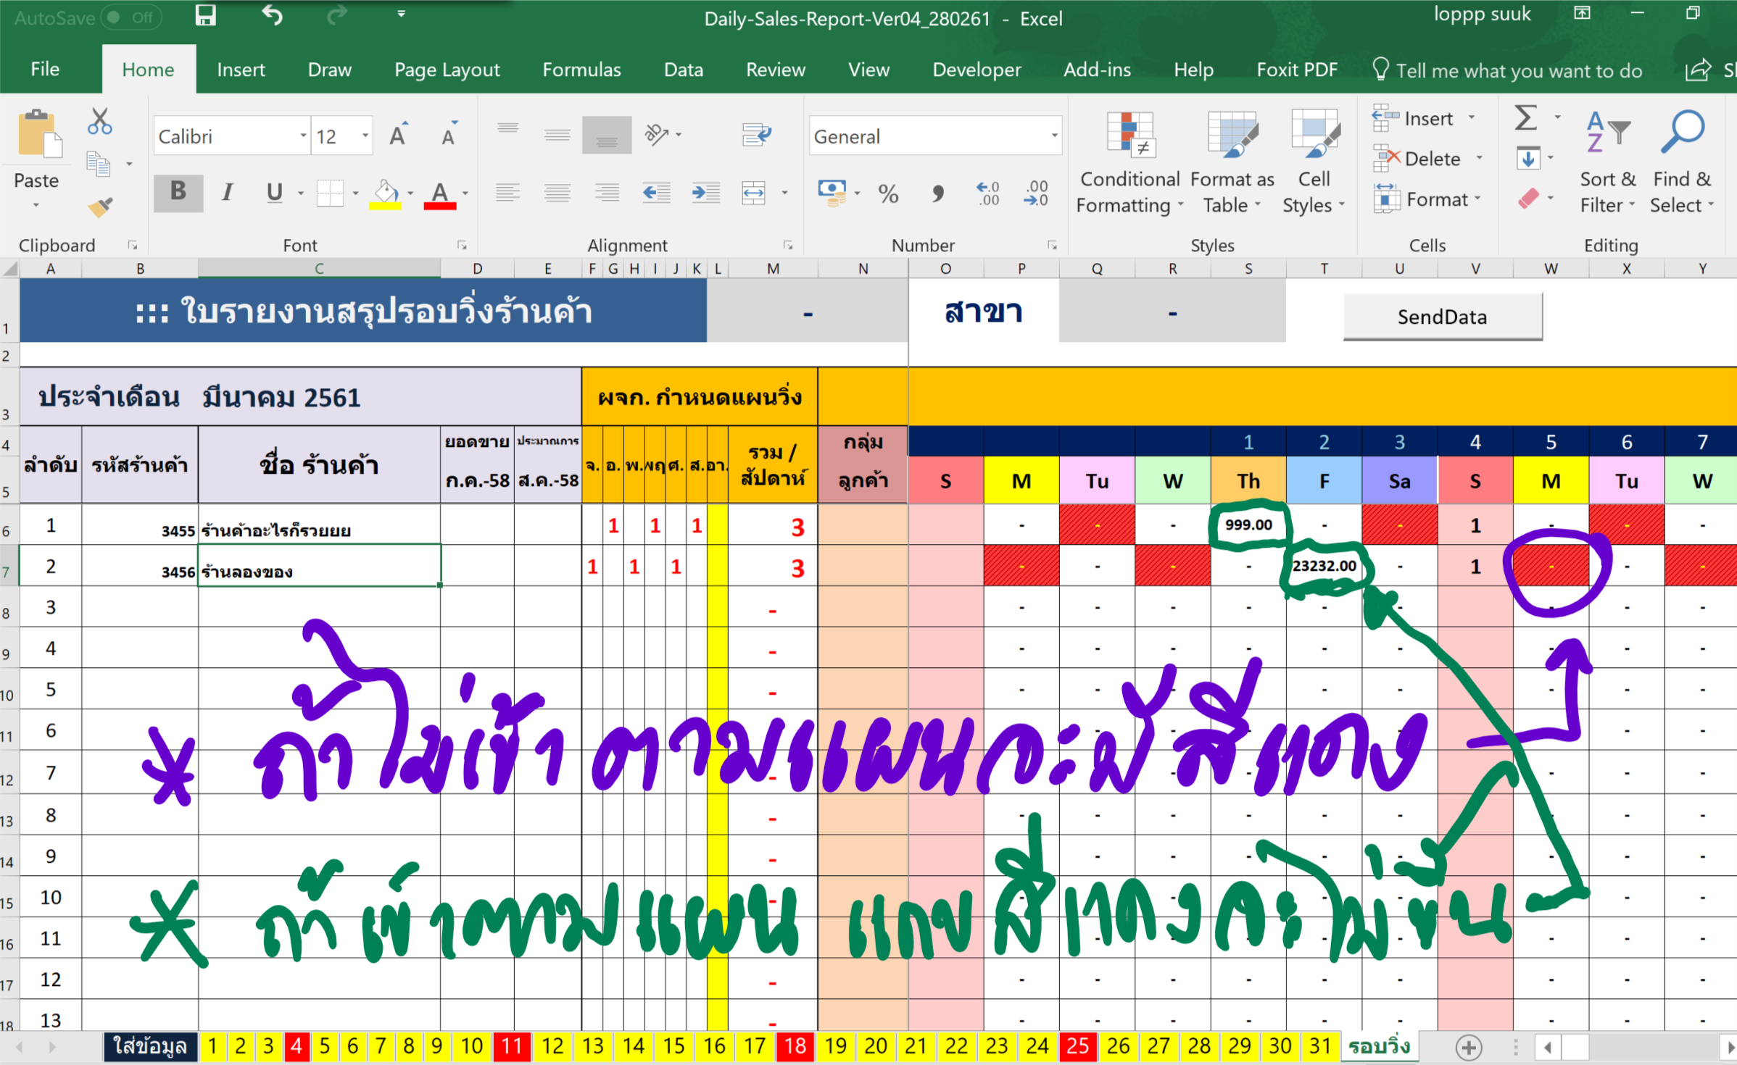Open the sheet tab numbered 18
Image resolution: width=1737 pixels, height=1065 pixels.
click(x=795, y=1045)
